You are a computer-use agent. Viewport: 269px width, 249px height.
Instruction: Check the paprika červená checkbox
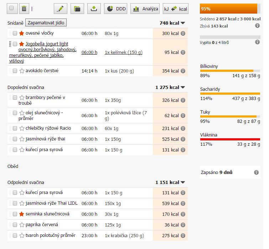click(x=15, y=225)
